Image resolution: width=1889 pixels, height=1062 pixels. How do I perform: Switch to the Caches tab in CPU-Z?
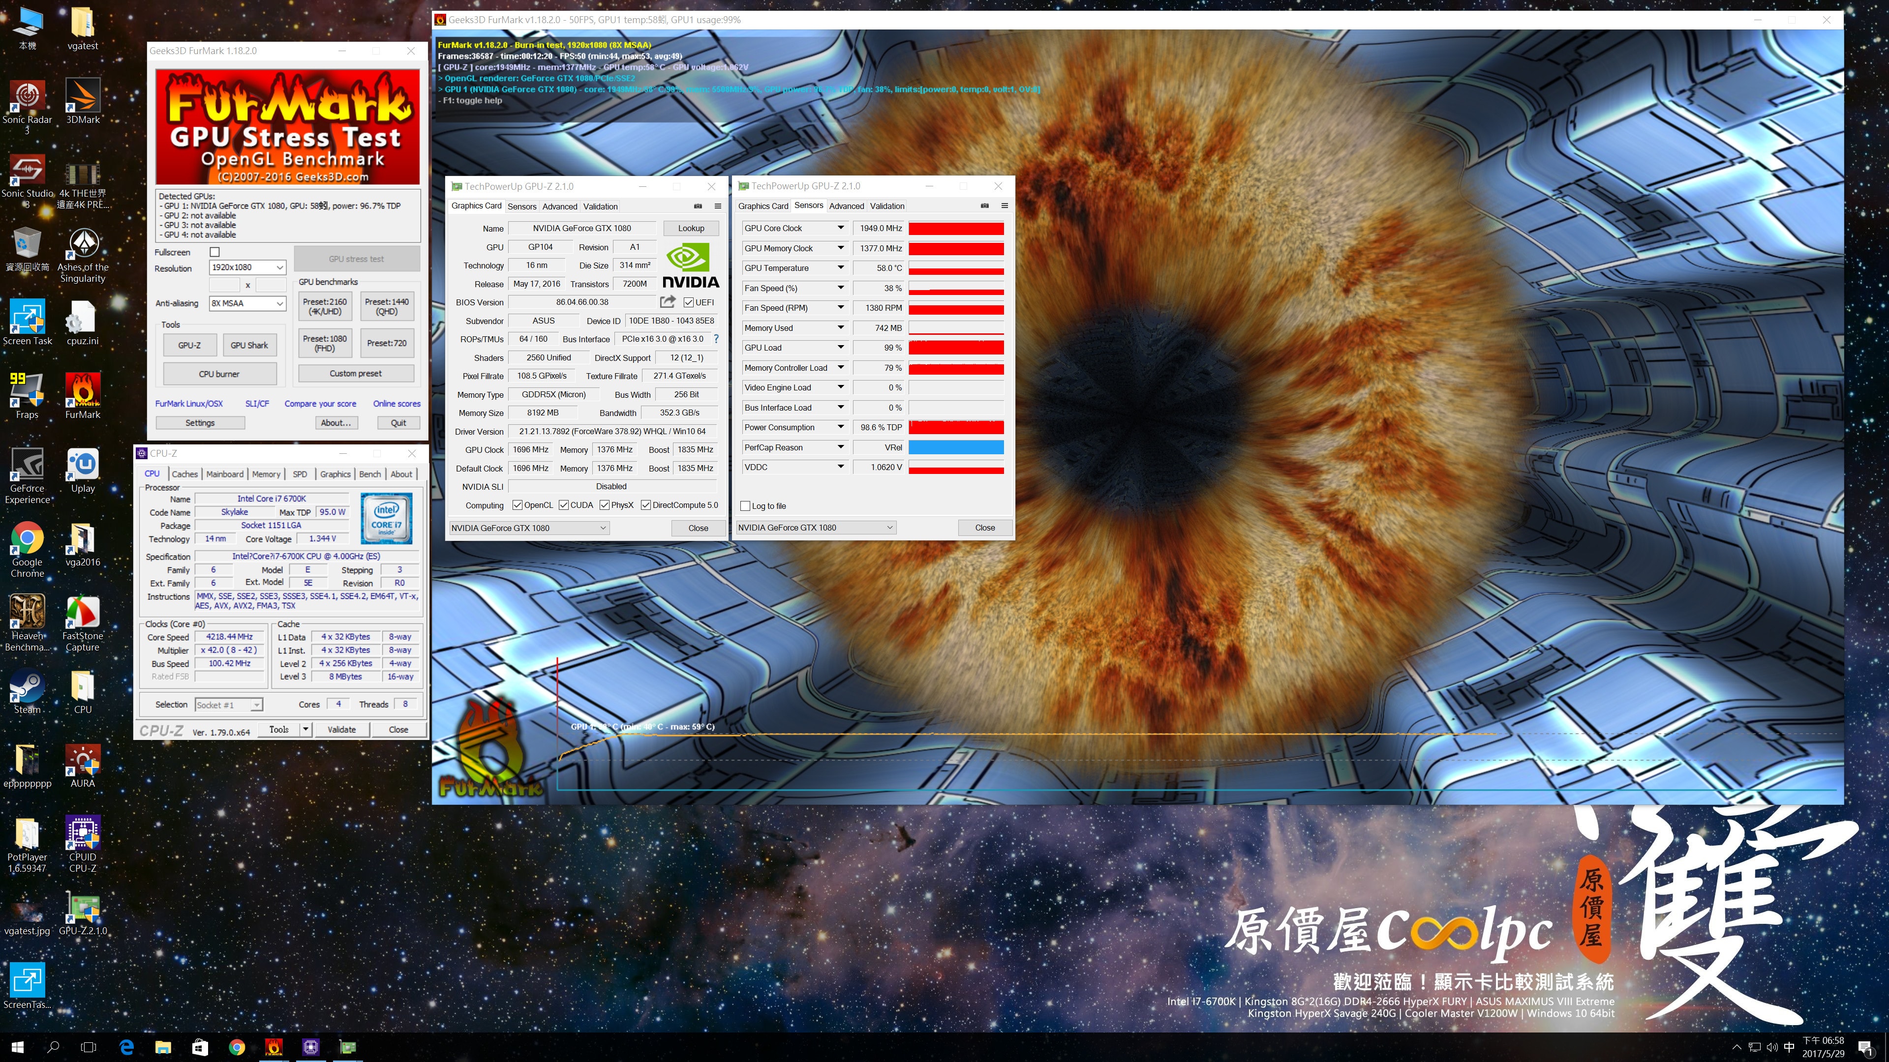coord(185,474)
